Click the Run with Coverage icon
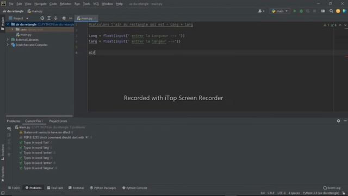The height and width of the screenshot is (196, 348). pyautogui.click(x=308, y=11)
